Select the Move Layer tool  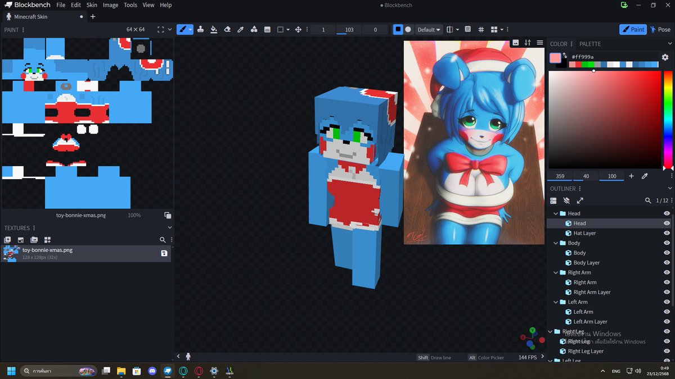(298, 29)
